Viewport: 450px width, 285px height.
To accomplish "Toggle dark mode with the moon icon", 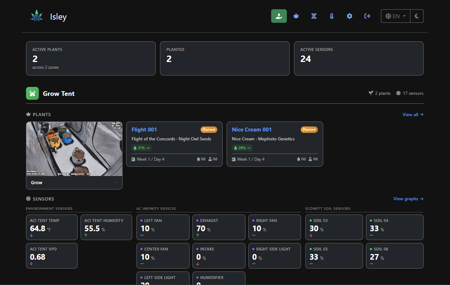I will tap(417, 16).
